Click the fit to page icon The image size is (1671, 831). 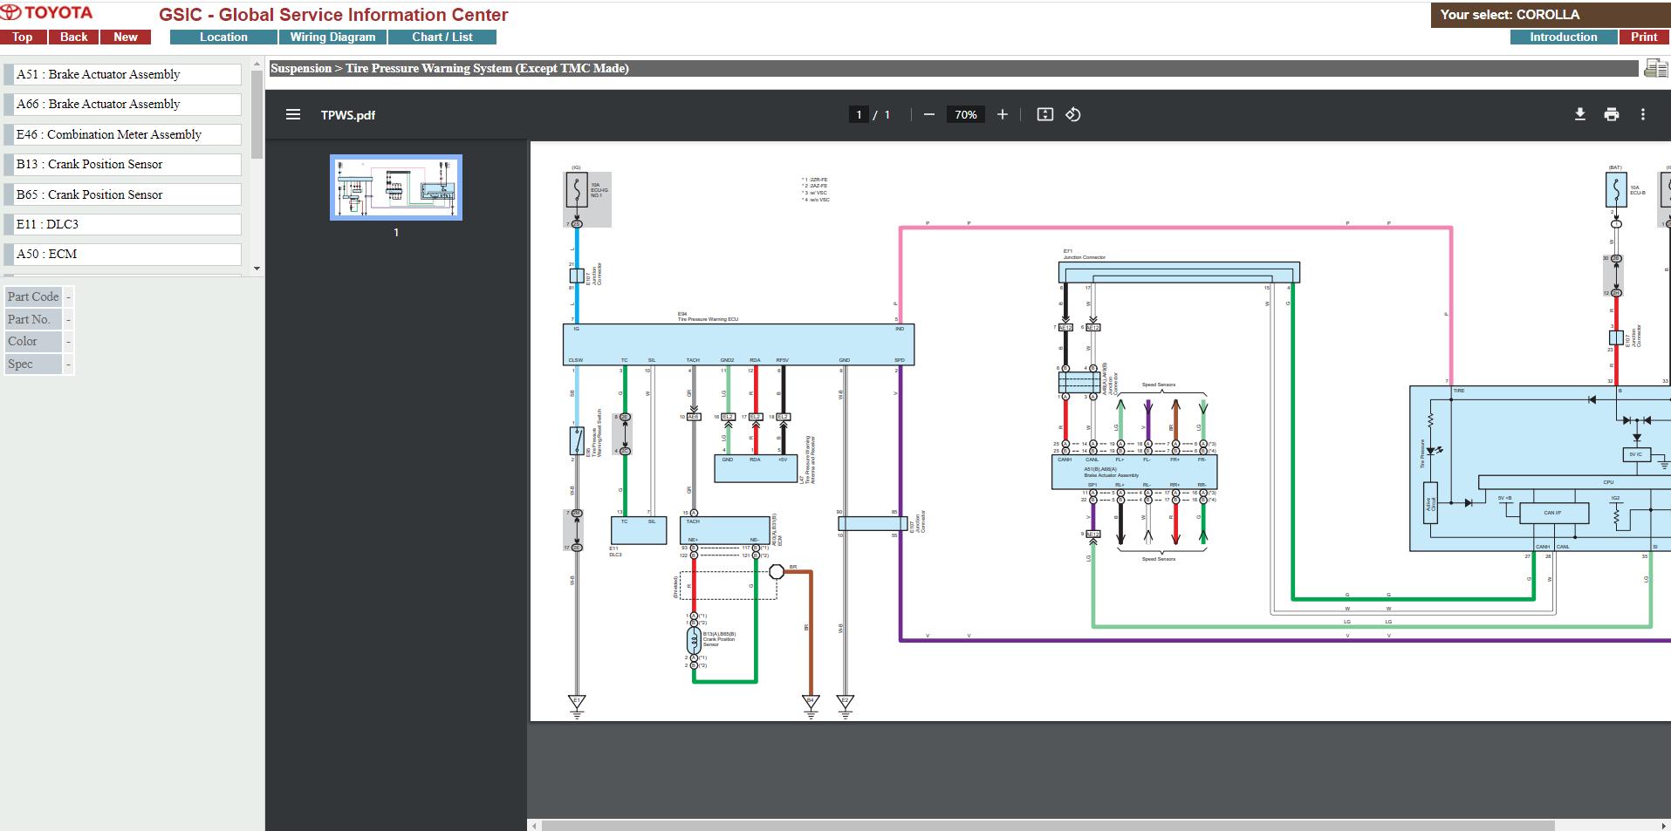point(1044,114)
